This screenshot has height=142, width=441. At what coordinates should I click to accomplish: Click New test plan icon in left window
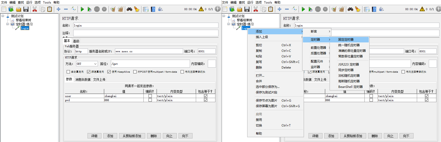coord(4,9)
